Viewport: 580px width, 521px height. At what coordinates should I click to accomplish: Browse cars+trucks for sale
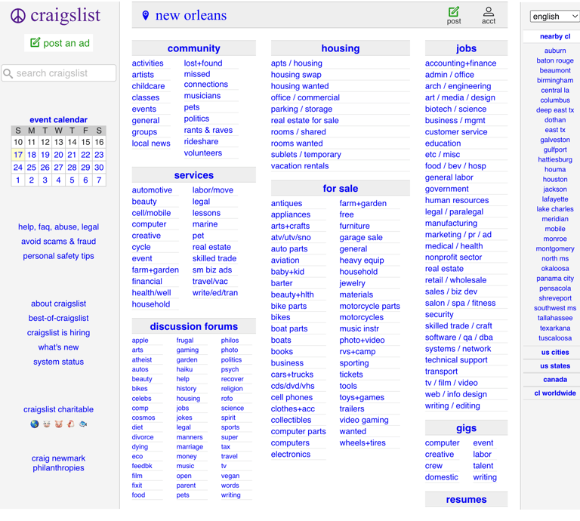coord(292,375)
